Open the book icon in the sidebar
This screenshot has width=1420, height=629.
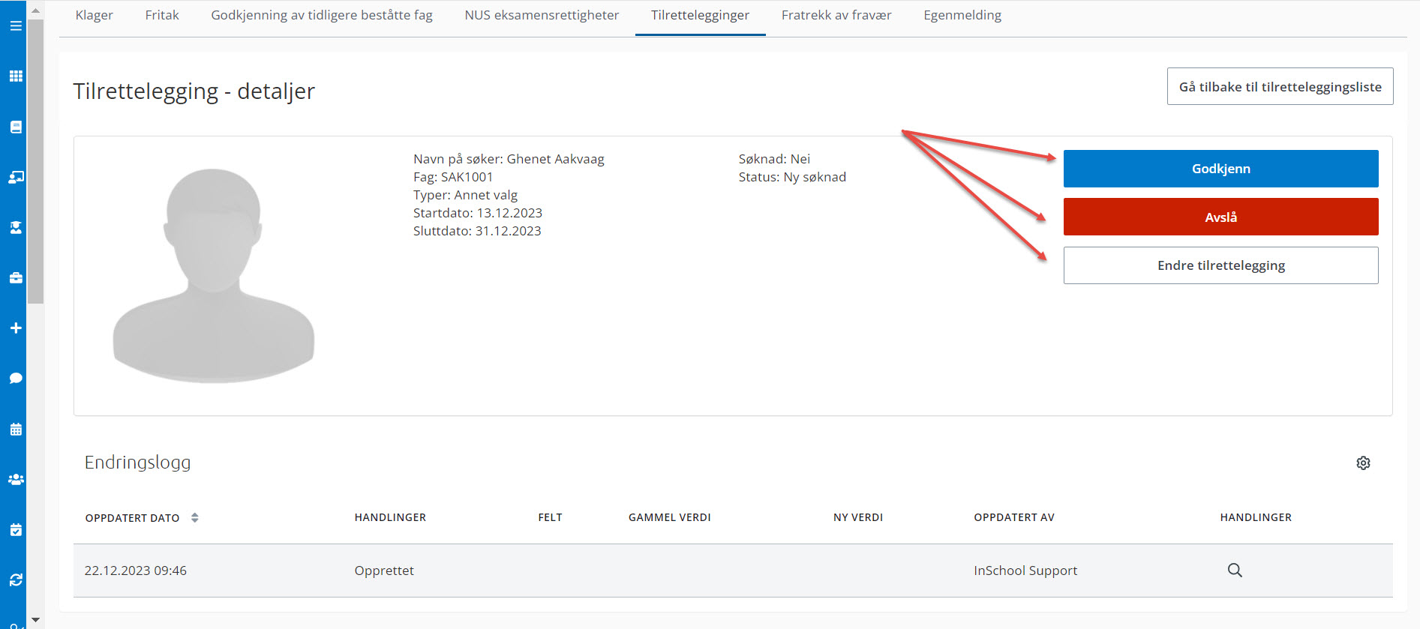16,127
